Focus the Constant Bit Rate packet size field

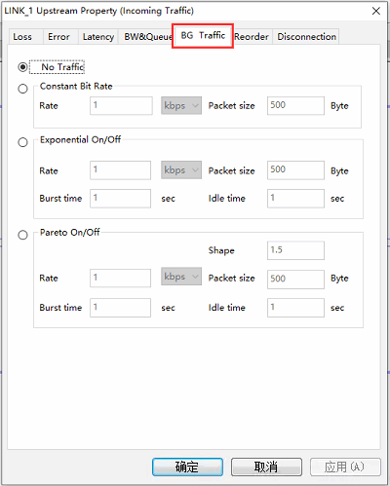295,105
